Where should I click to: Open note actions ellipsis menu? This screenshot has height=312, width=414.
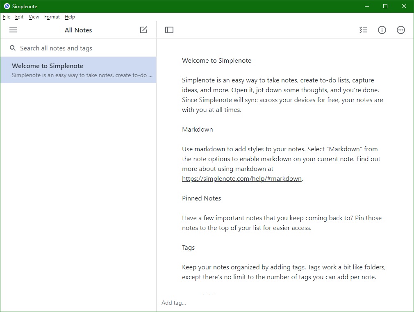pos(401,30)
